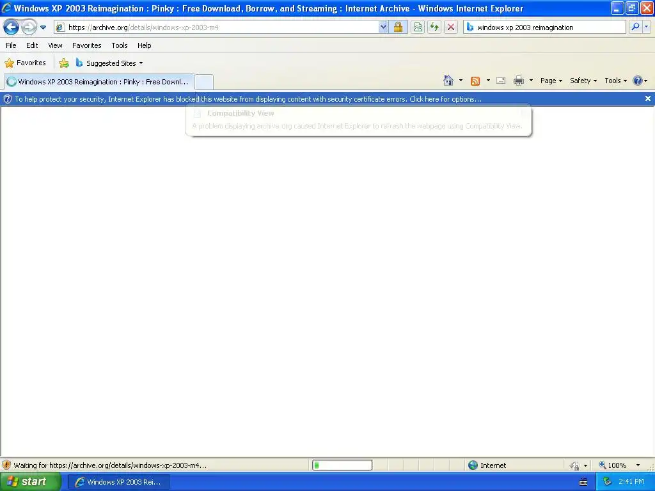Screen dimensions: 655x491
Task: Expand the Print dropdown arrow
Action: 531,81
